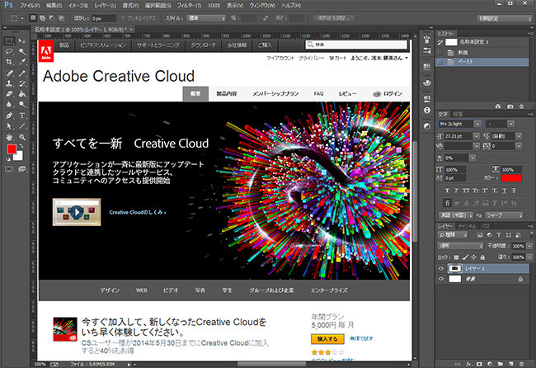Toggle Quick Mask mode icon

click(x=9, y=169)
